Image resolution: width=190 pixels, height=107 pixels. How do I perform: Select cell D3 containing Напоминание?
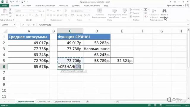(x=97, y=49)
